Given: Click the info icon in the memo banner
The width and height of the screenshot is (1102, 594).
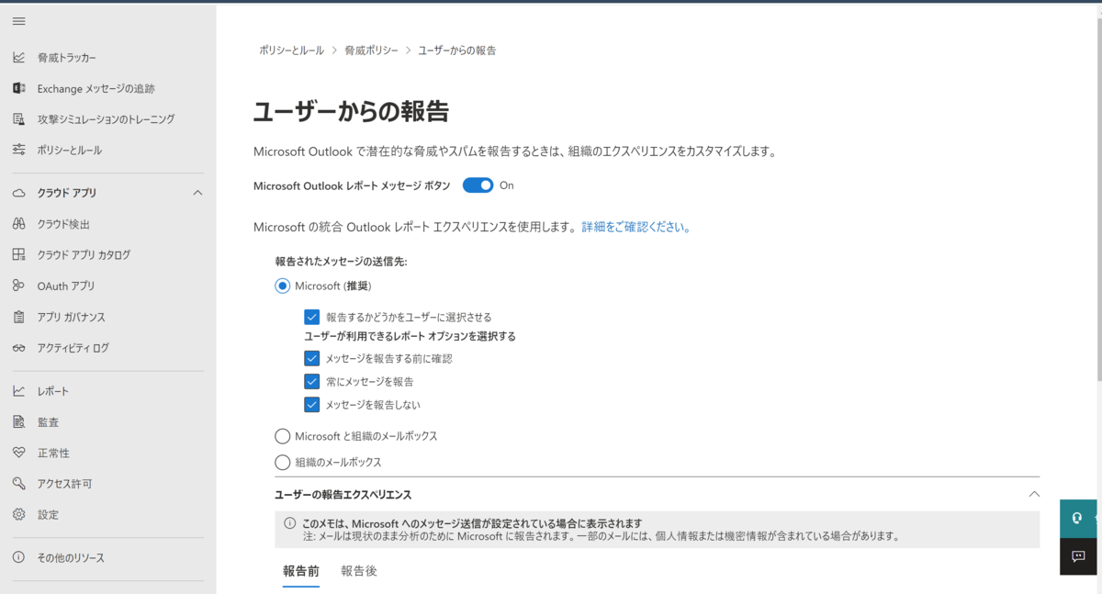Looking at the screenshot, I should point(290,523).
